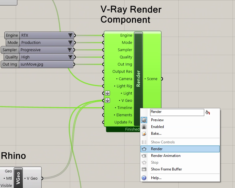Viewport: 235px width, 188px height.
Task: Click the Render Animation teapot icon
Action: click(144, 156)
